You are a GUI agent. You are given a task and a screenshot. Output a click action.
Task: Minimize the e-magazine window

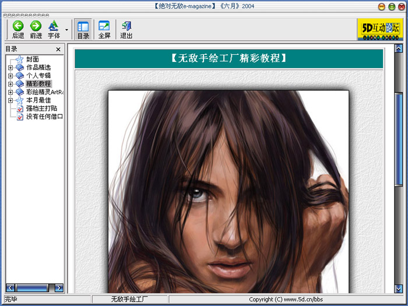tap(381, 7)
